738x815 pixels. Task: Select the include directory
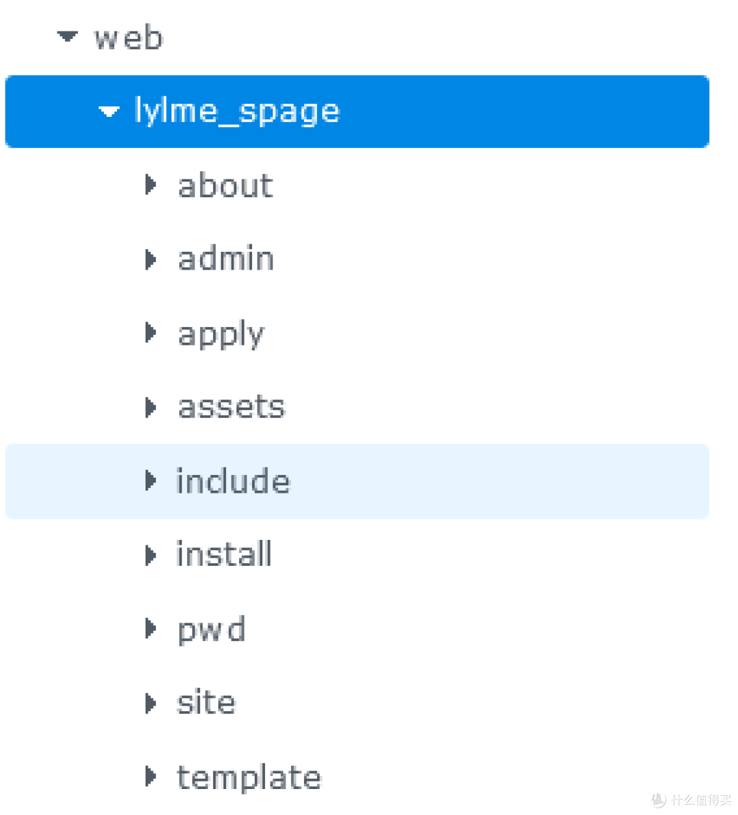click(x=233, y=481)
